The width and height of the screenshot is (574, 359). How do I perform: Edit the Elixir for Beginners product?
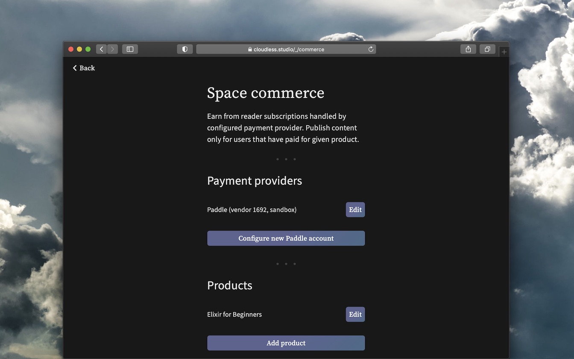click(x=355, y=314)
